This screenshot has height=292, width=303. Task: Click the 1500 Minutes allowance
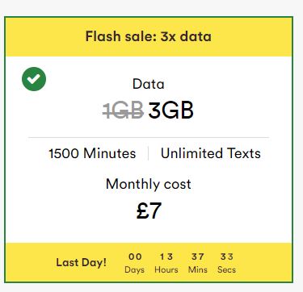(x=92, y=153)
